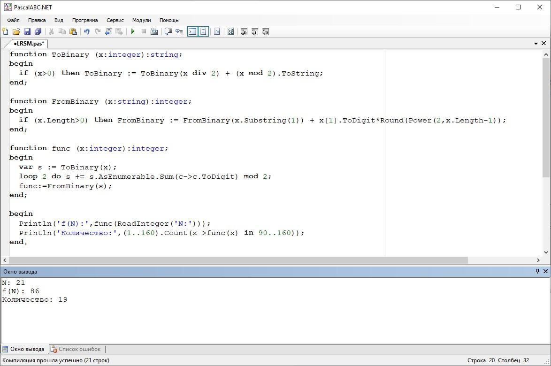Viewport: 551px width, 366px height.
Task: Toggle the input panel toolbar button
Action: tap(204, 31)
